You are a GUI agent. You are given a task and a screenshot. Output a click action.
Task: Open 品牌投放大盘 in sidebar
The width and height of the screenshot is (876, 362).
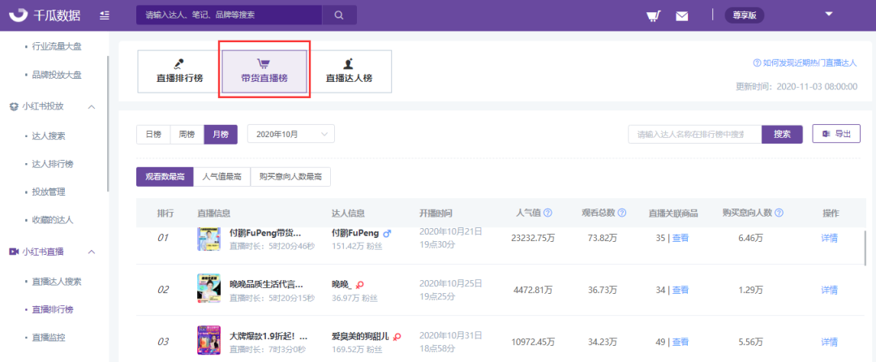click(x=57, y=75)
